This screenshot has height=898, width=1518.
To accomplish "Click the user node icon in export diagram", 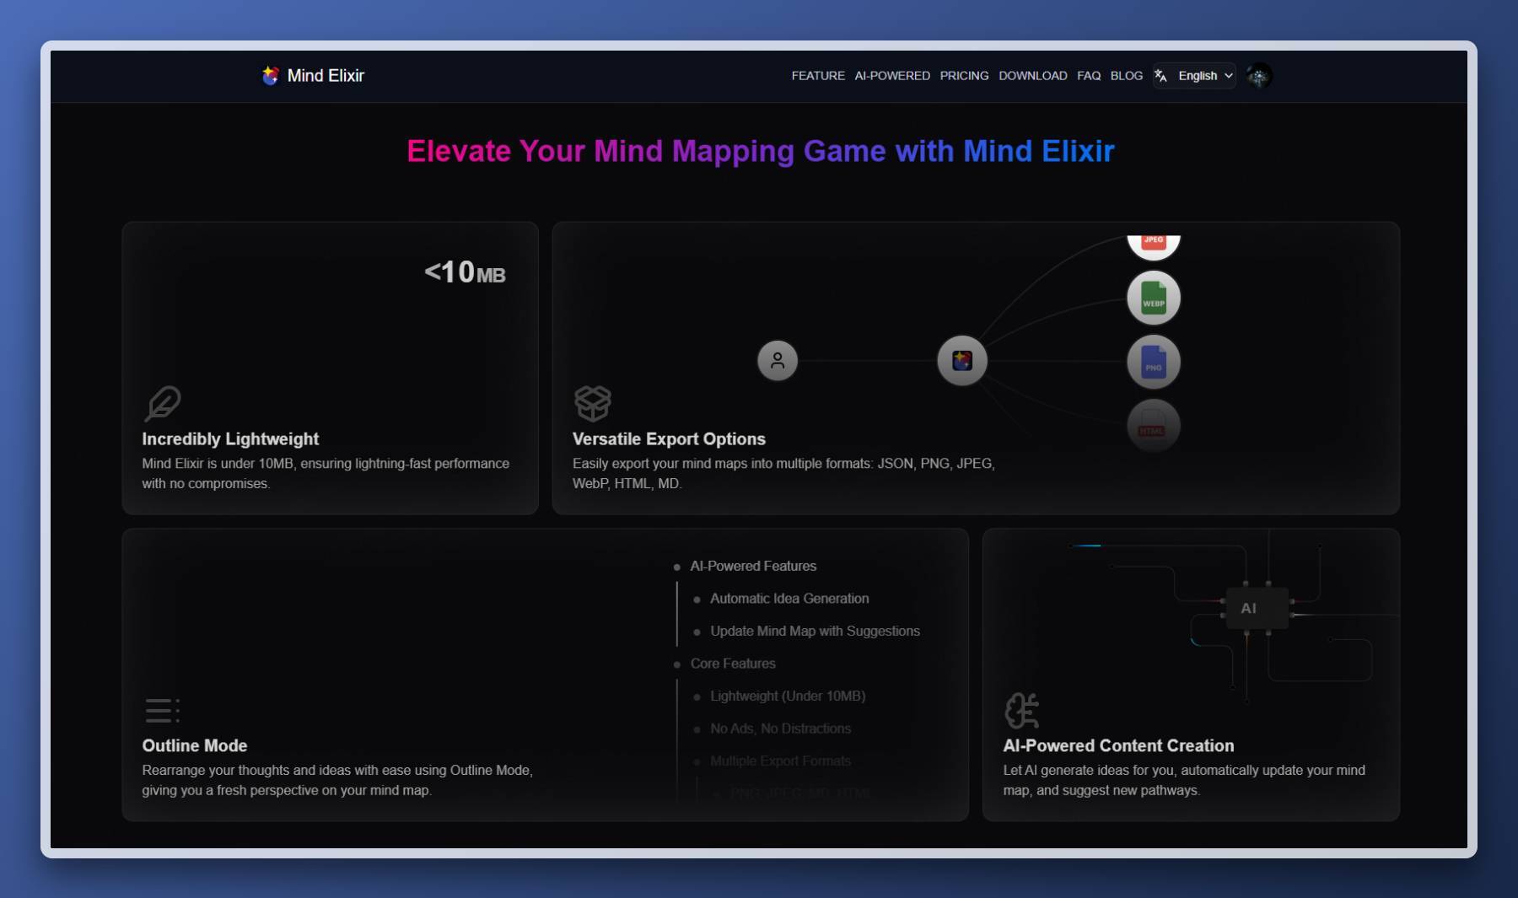I will 778,361.
